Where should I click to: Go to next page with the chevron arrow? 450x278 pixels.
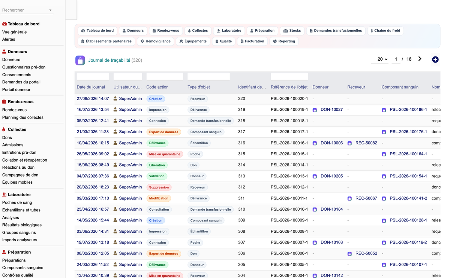420,59
